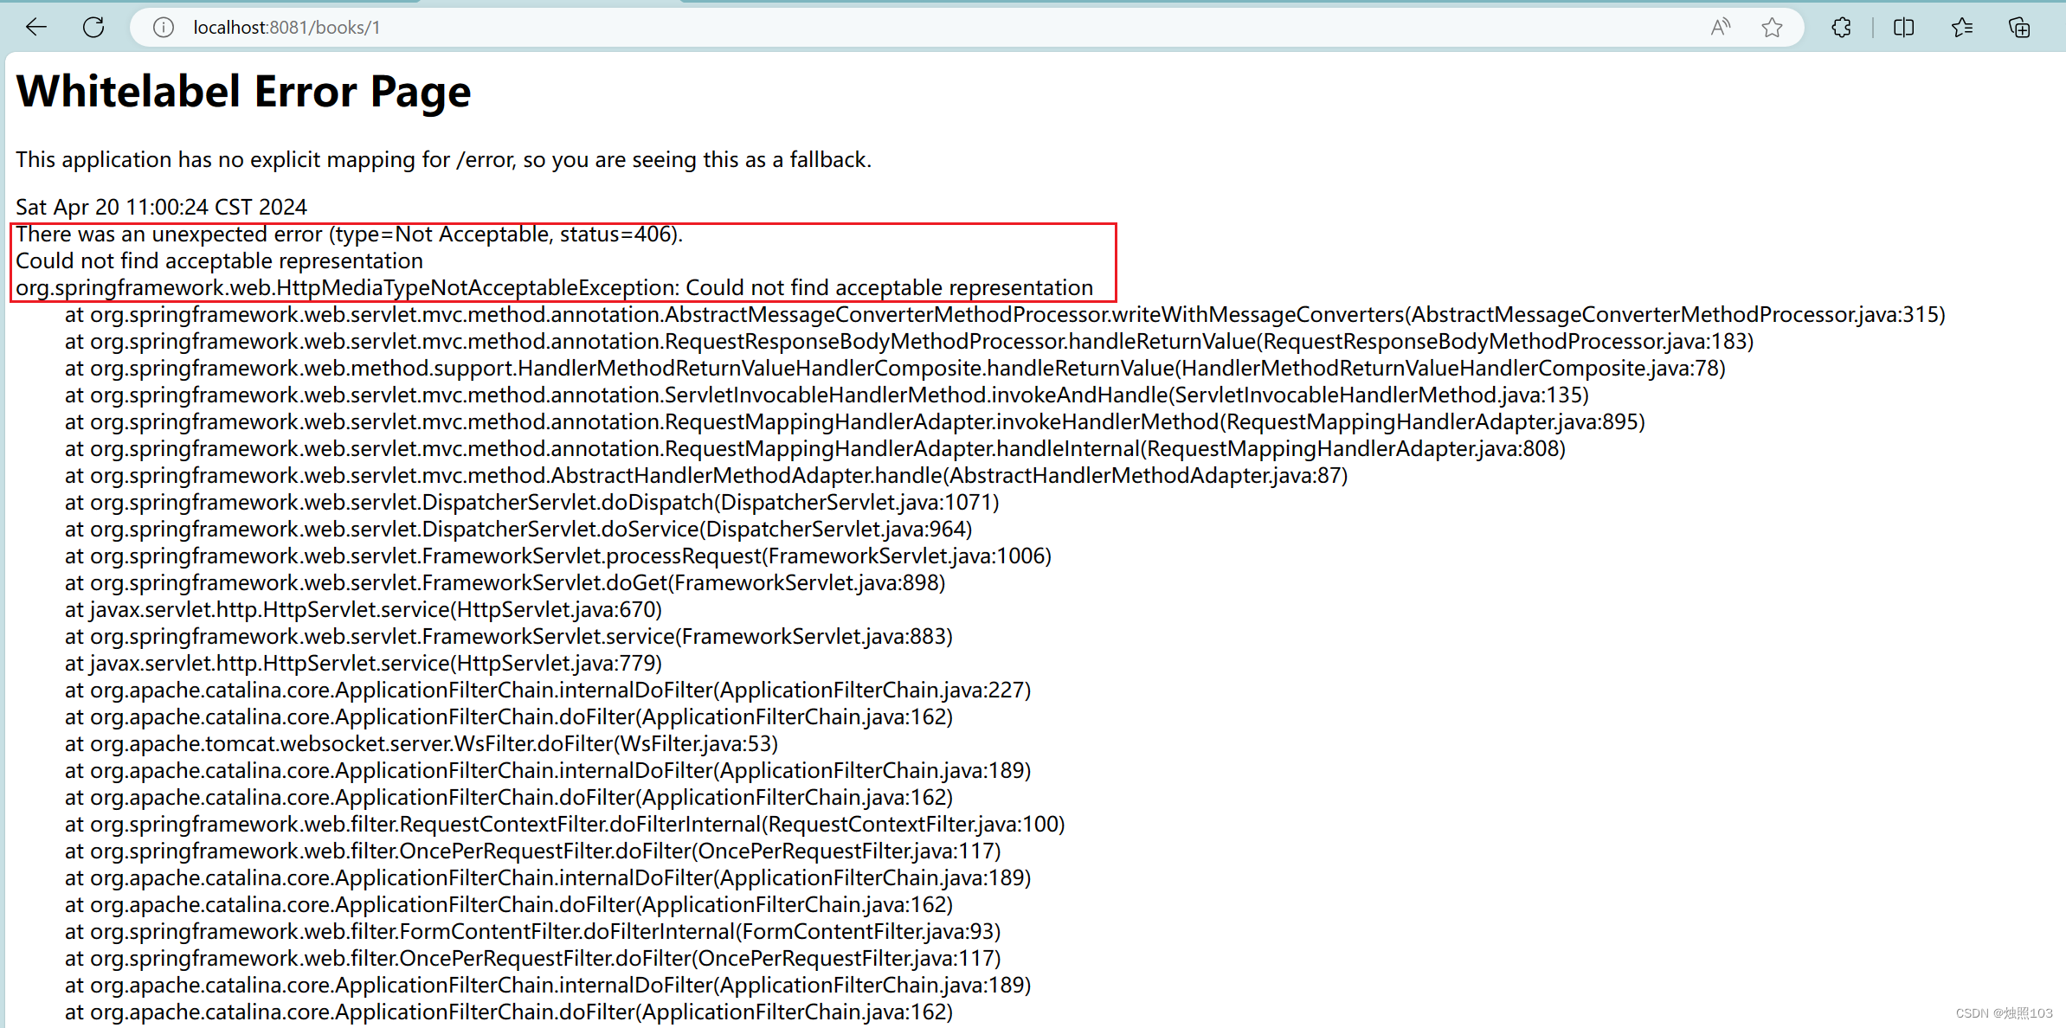Click the 'no explicit mapping for /error' text
The width and height of the screenshot is (2066, 1028).
coord(443,160)
